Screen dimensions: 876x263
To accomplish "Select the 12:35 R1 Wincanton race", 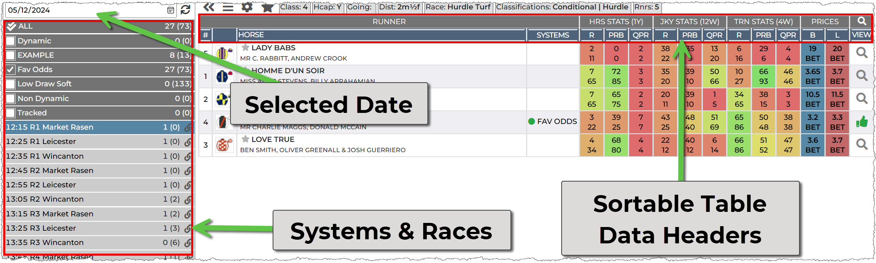I will coord(98,156).
